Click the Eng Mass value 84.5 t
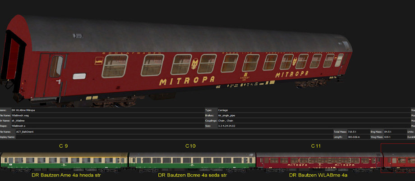The width and height of the screenshot is (415, 181). coord(395,131)
